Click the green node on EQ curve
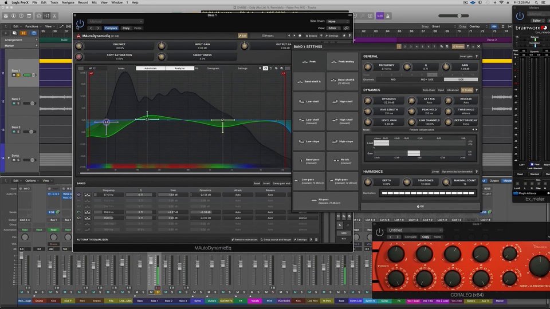Viewport: 550px width, 309px height. [147, 120]
